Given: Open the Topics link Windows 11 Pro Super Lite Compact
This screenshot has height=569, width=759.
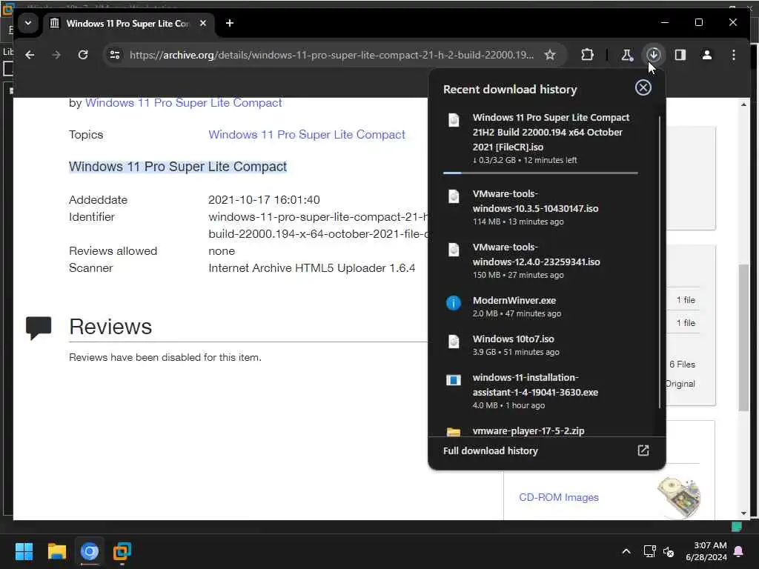Looking at the screenshot, I should [306, 135].
